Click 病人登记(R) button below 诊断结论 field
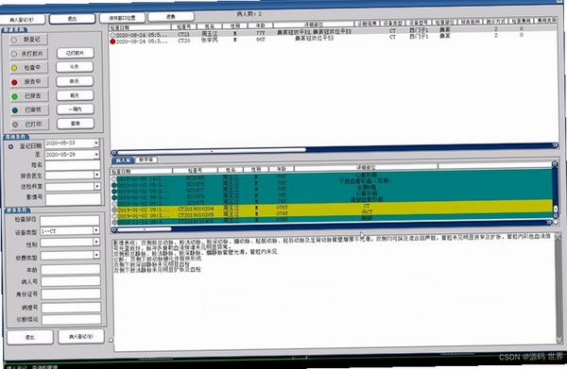The width and height of the screenshot is (567, 369). point(81,336)
